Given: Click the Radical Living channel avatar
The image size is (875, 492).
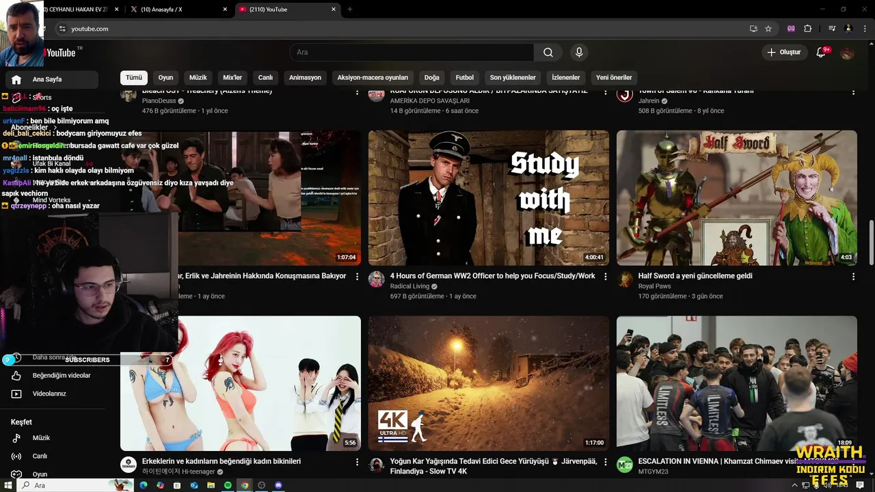Looking at the screenshot, I should click(x=377, y=279).
